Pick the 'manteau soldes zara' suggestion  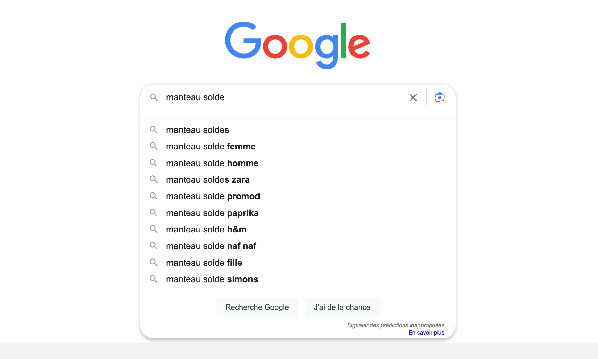point(298,179)
